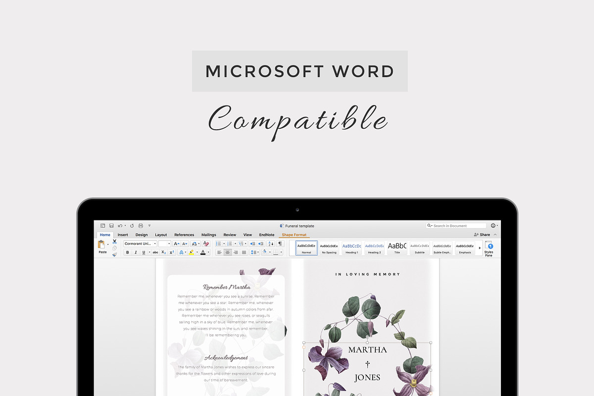
Task: Click the Cut scissors icon
Action: click(x=115, y=242)
